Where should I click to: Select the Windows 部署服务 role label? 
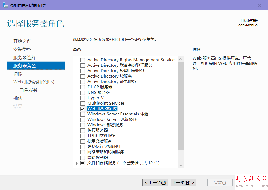click(x=105, y=125)
